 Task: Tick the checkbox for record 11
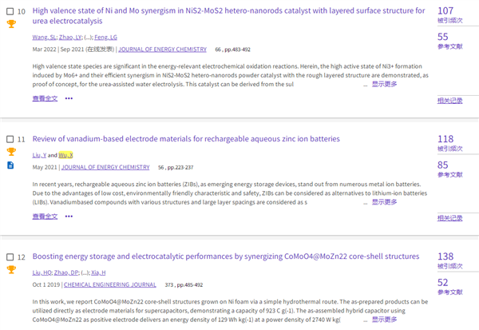(10, 139)
